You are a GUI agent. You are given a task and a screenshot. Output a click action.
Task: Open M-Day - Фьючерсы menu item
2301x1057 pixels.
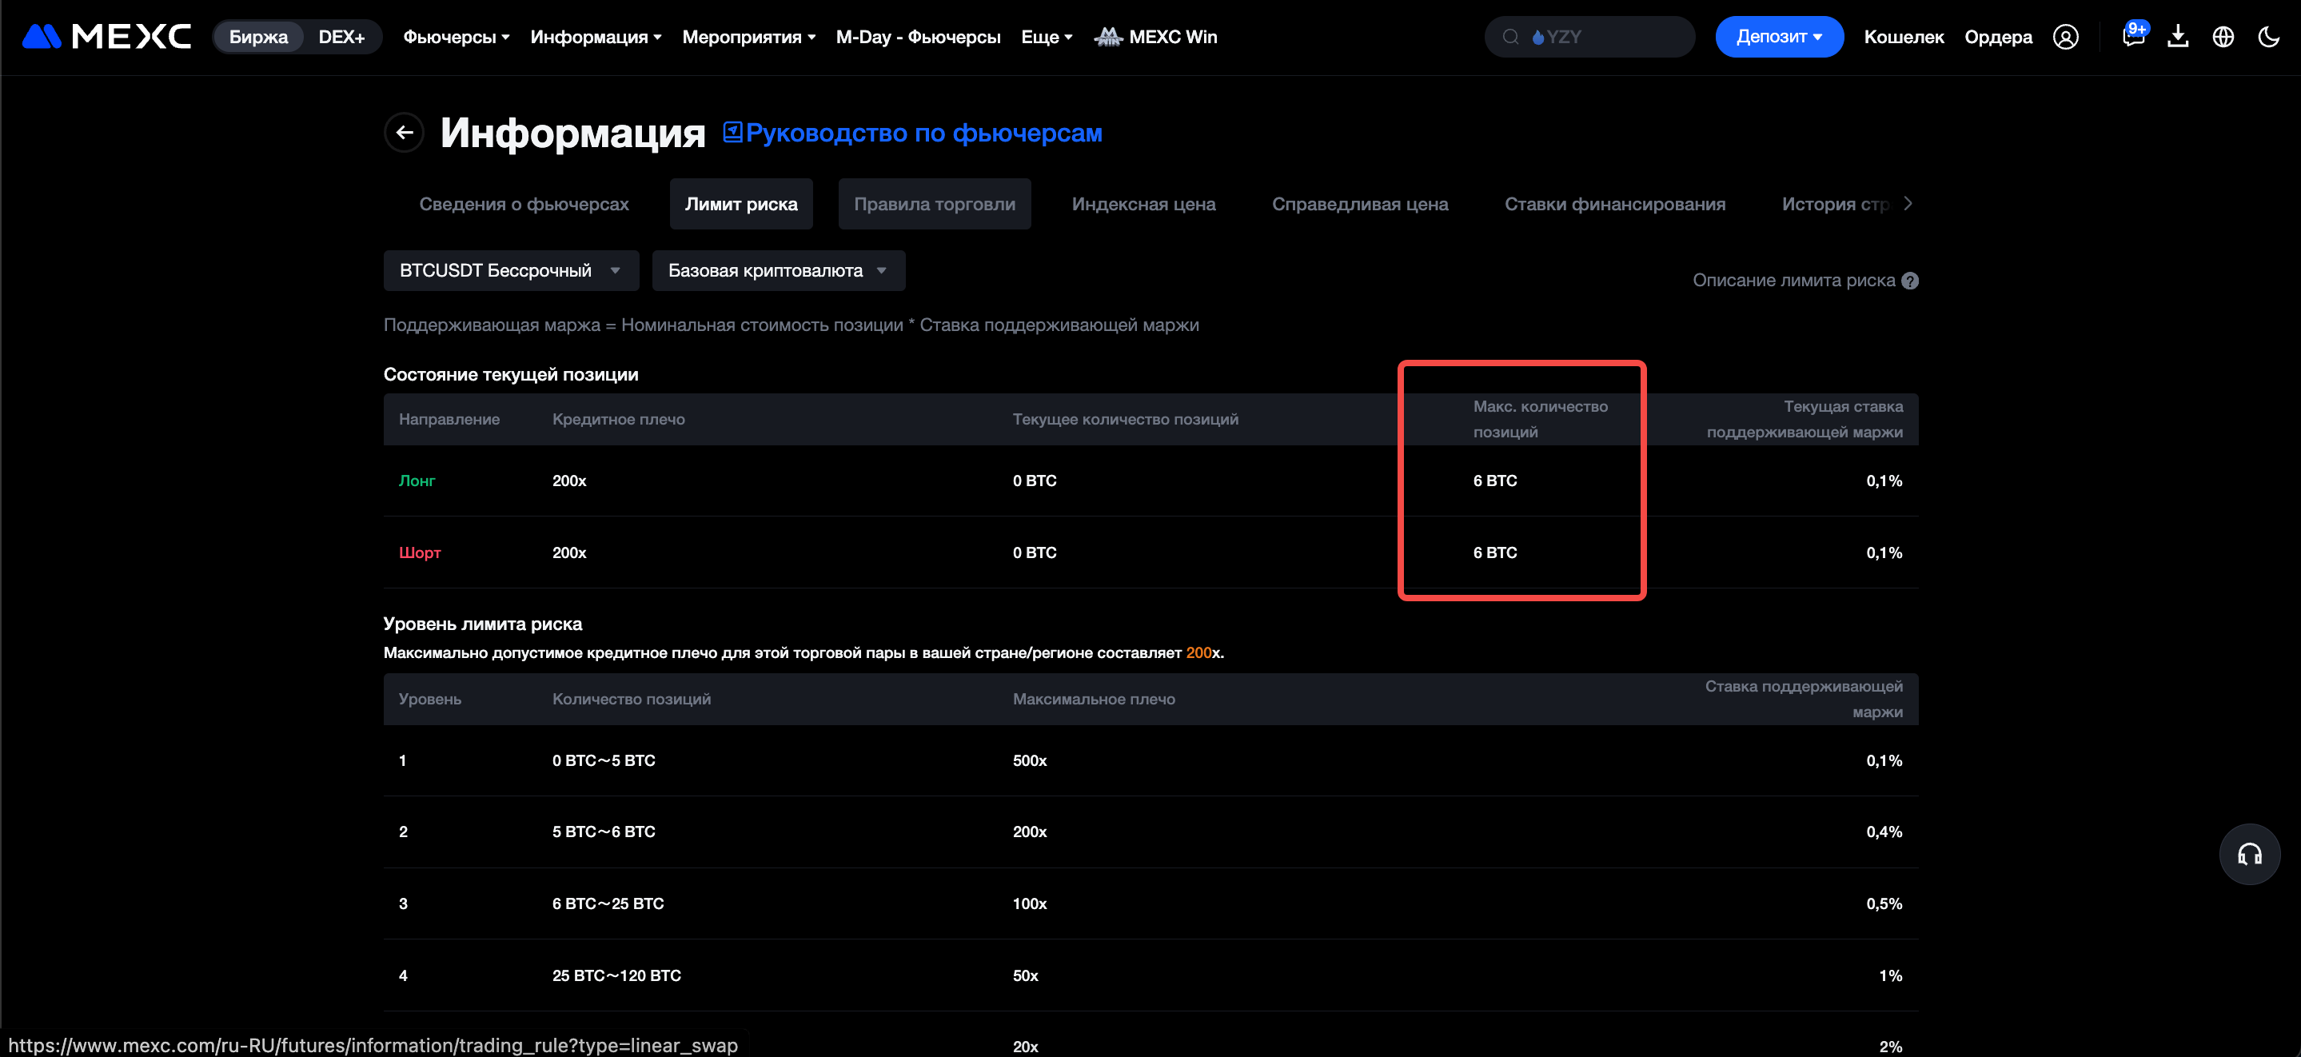(x=919, y=37)
